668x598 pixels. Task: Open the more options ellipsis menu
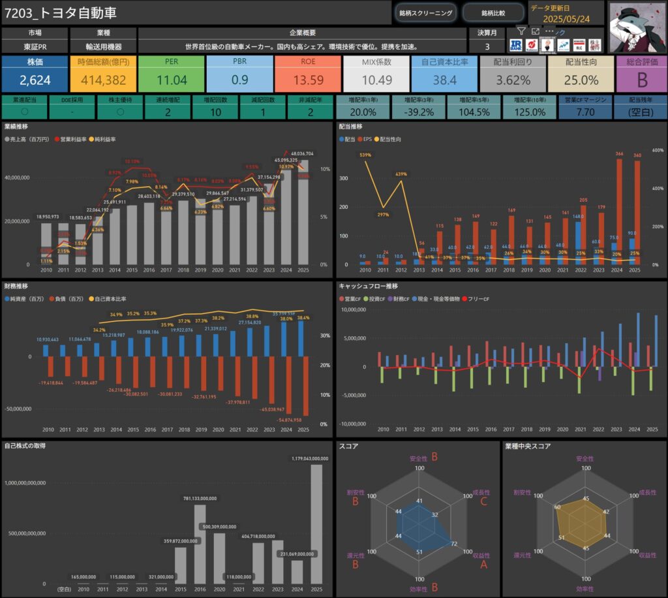point(549,31)
